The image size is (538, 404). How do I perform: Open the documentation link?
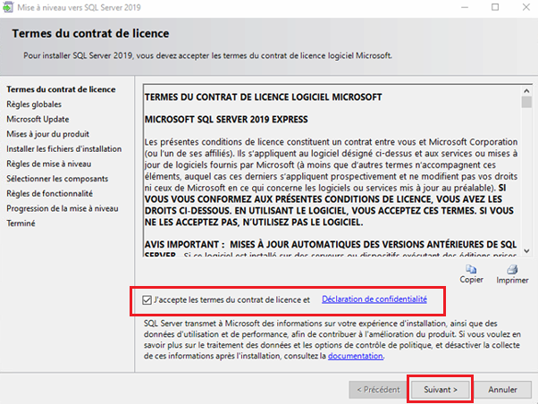(356, 356)
